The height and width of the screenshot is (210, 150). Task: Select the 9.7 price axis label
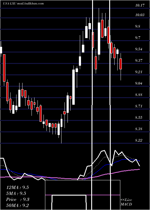[x=138, y=37]
